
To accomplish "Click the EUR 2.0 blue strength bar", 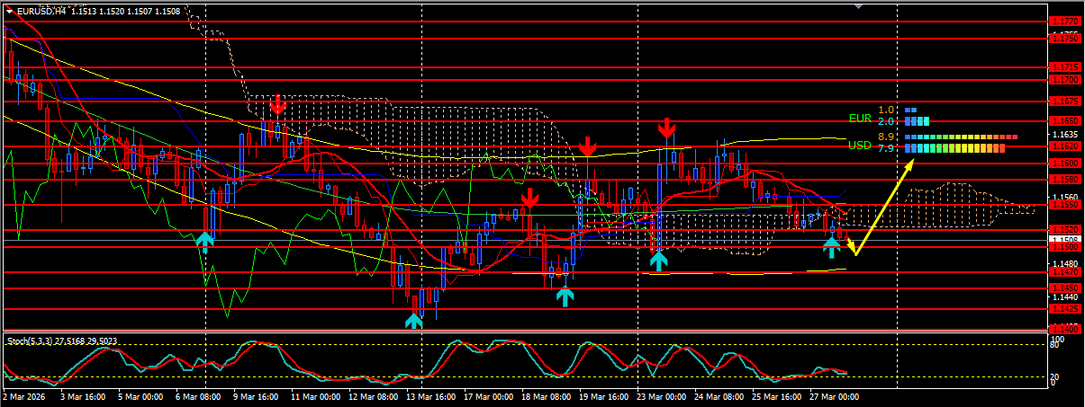I will [x=917, y=121].
